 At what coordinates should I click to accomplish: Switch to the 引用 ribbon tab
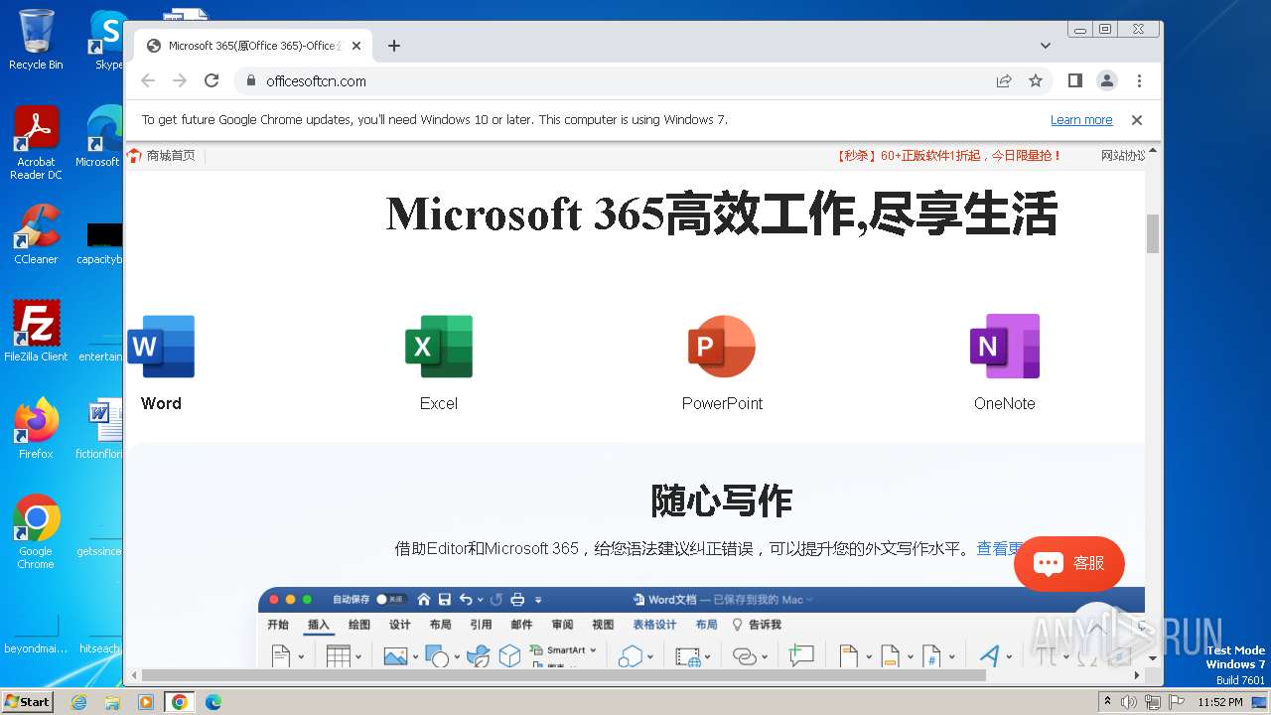[481, 625]
